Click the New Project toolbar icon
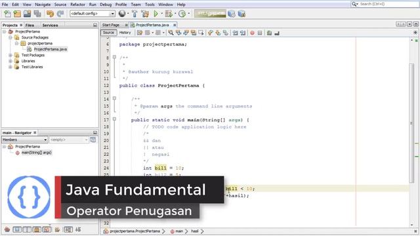The height and width of the screenshot is (236, 420). click(18, 14)
